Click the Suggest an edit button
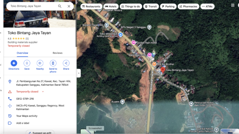Viewport: 239px width, 134px height. tap(40, 133)
